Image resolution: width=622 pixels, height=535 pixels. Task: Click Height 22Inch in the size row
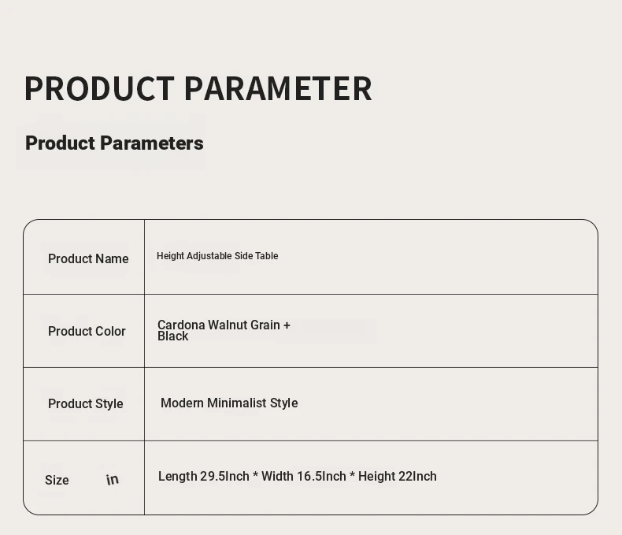(x=398, y=476)
